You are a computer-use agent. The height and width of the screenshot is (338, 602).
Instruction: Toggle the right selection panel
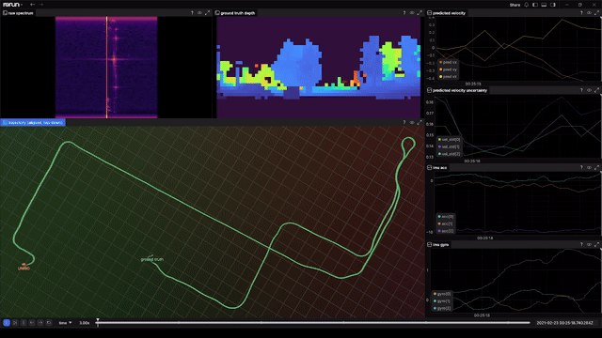[553, 5]
